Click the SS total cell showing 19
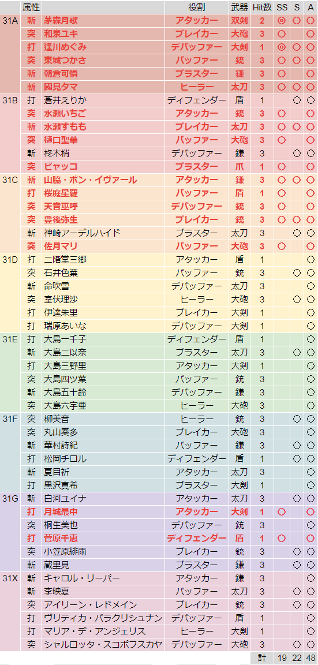318x665 pixels. click(282, 658)
